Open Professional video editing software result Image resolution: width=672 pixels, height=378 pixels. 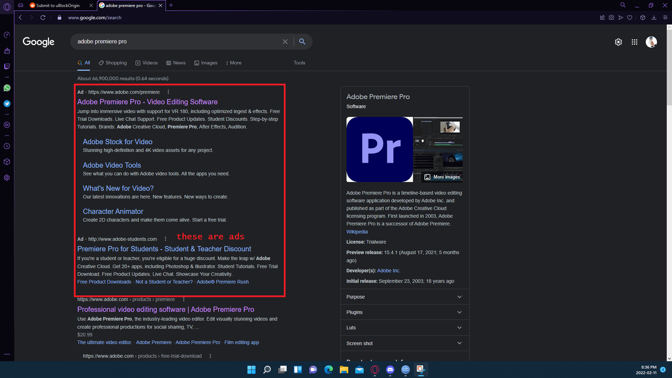[166, 309]
